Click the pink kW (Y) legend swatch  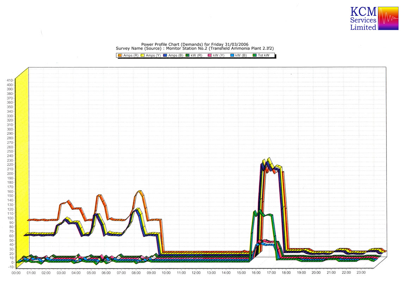tap(210, 55)
